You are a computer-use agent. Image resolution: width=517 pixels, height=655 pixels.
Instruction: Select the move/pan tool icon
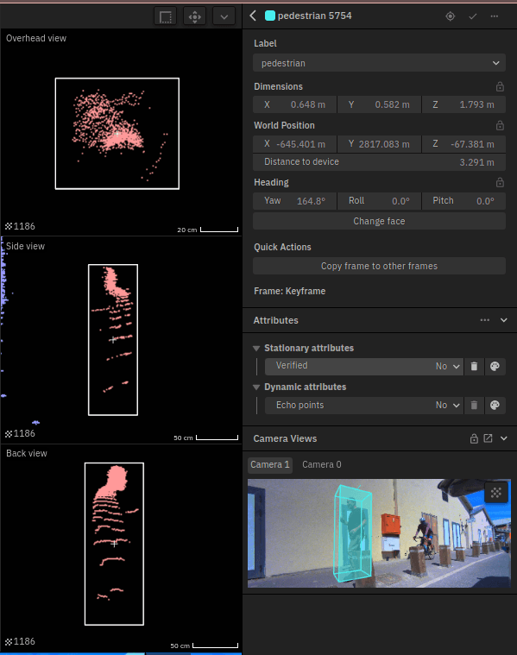[195, 17]
